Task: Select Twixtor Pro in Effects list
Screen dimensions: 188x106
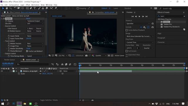Action: tap(167, 24)
